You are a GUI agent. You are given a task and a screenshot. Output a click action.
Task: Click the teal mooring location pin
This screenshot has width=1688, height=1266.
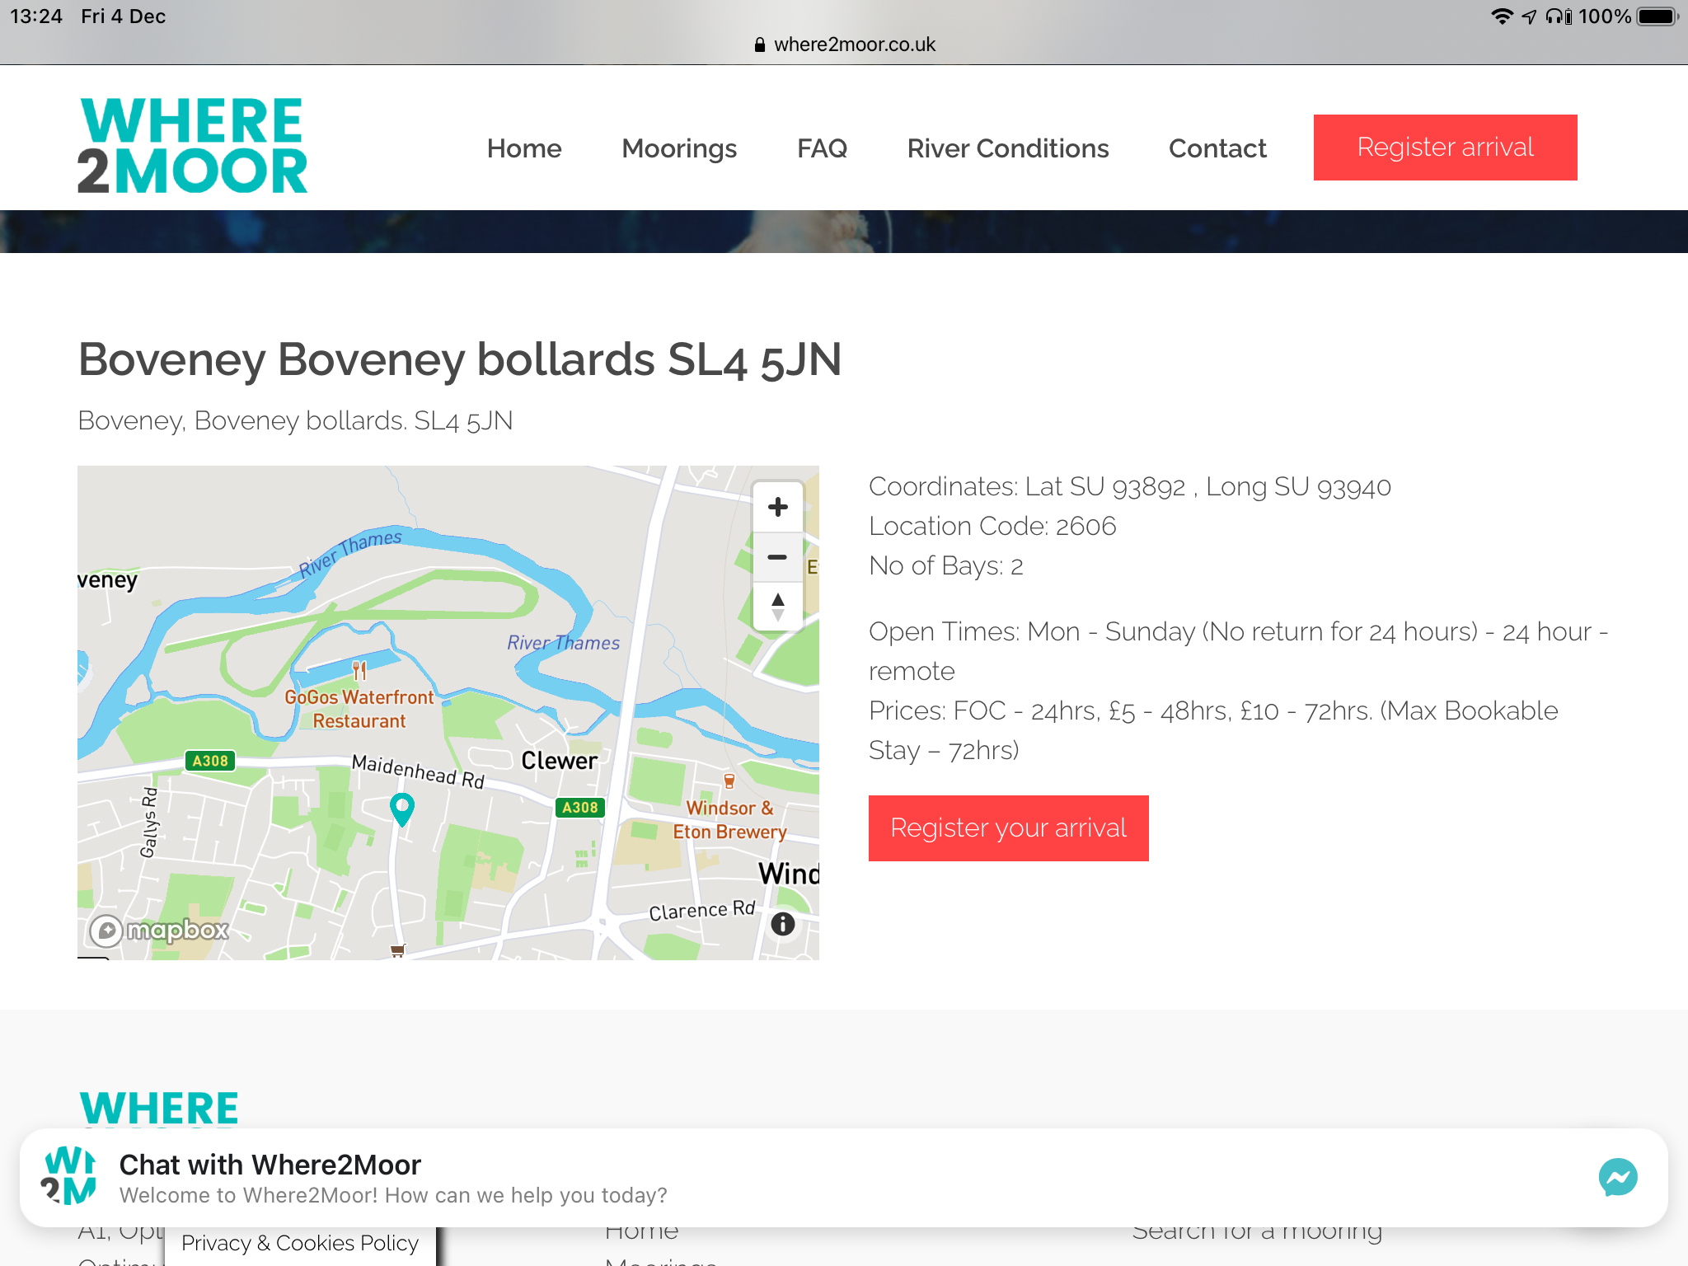click(x=401, y=808)
